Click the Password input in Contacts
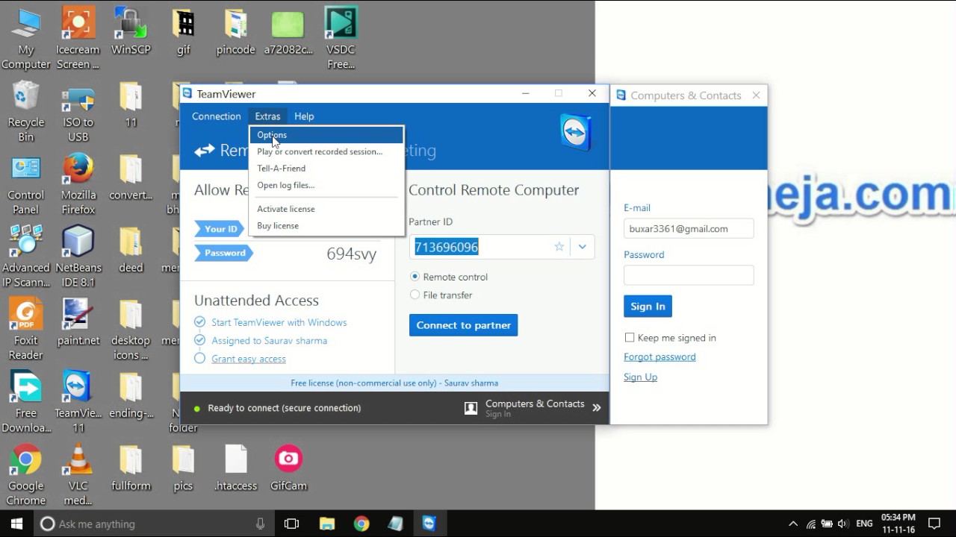The height and width of the screenshot is (537, 956). pyautogui.click(x=689, y=275)
